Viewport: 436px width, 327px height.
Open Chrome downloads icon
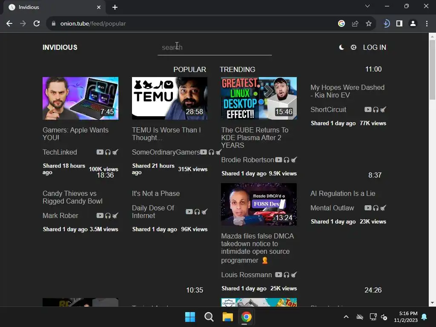(x=386, y=24)
